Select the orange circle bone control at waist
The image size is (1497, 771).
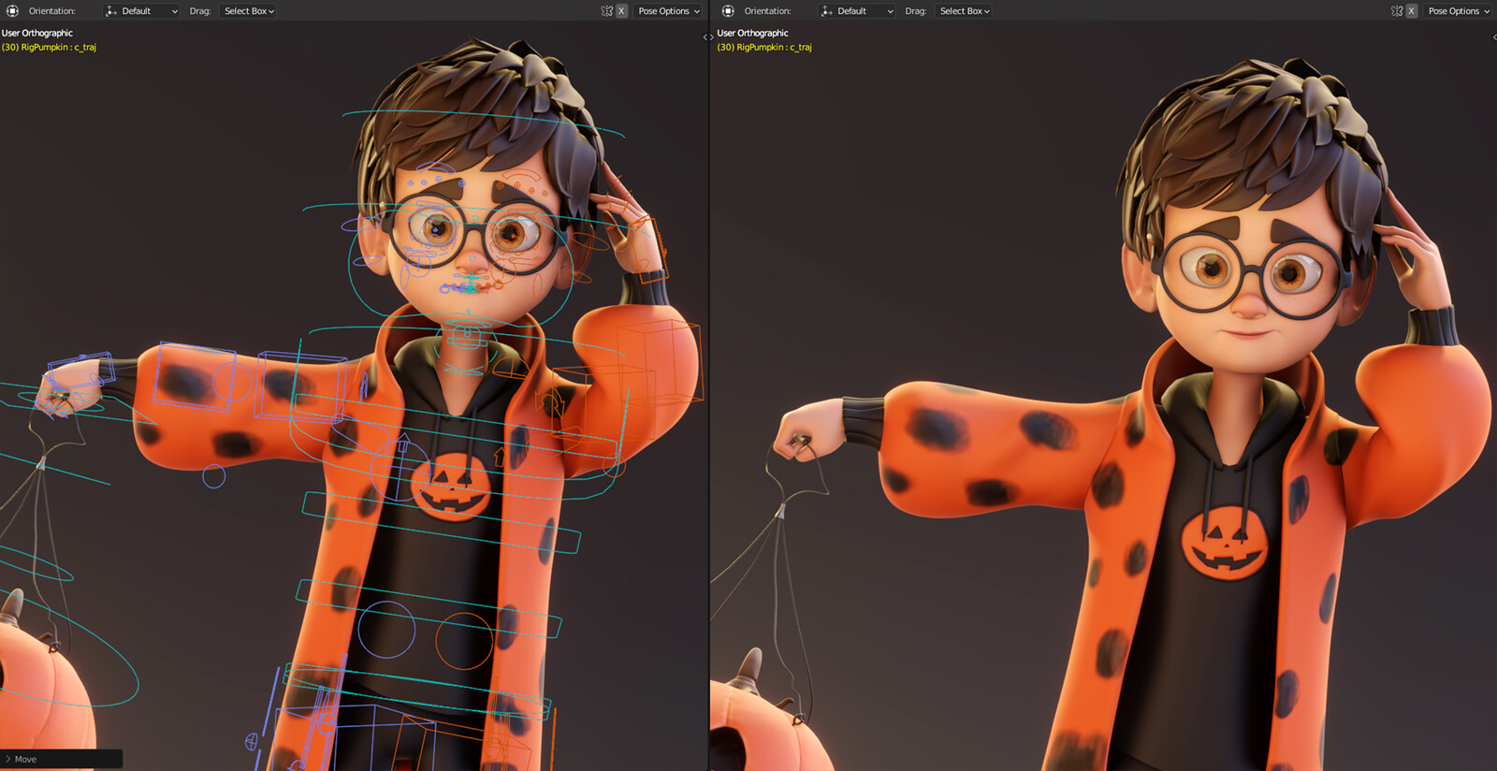464,641
